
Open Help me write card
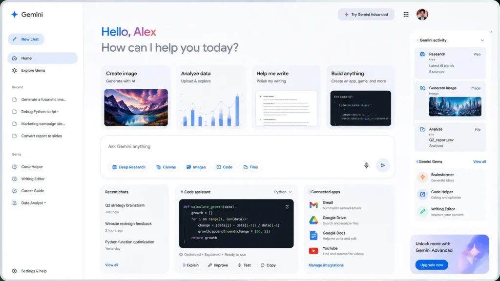click(286, 97)
